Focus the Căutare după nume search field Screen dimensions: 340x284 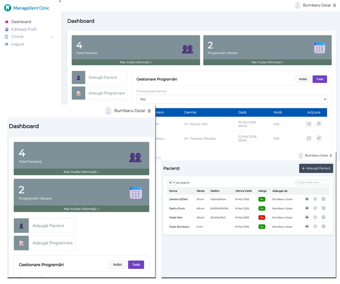(x=313, y=183)
